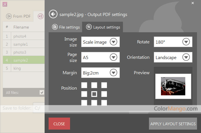Close the settings dialog with the X icon
This screenshot has height=133, width=201.
(193, 3)
